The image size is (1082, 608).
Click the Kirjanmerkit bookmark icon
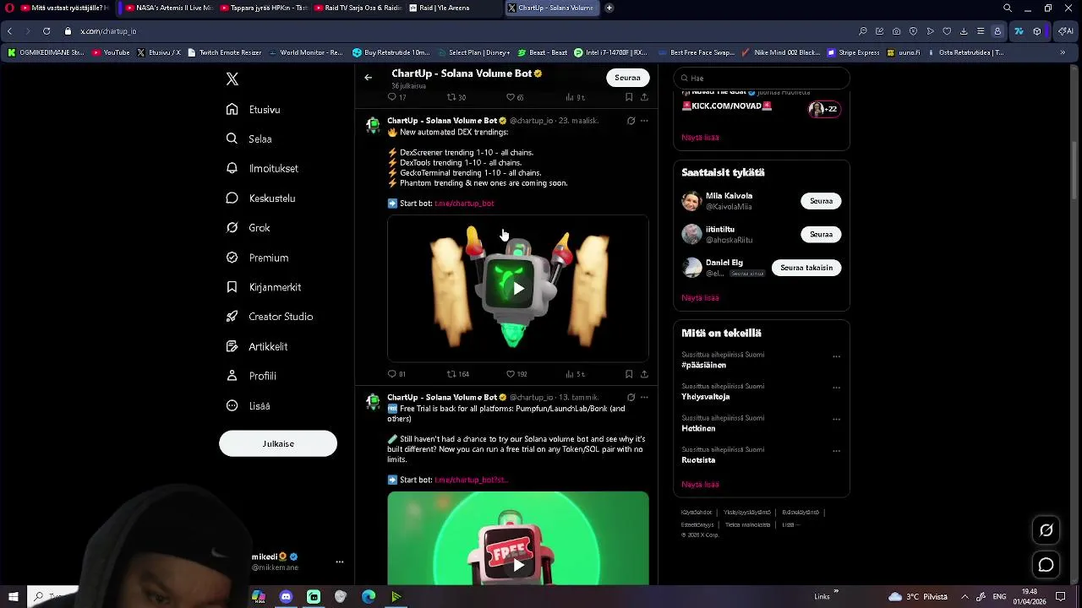232,287
